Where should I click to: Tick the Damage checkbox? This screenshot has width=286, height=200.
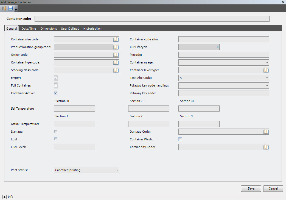(56, 132)
